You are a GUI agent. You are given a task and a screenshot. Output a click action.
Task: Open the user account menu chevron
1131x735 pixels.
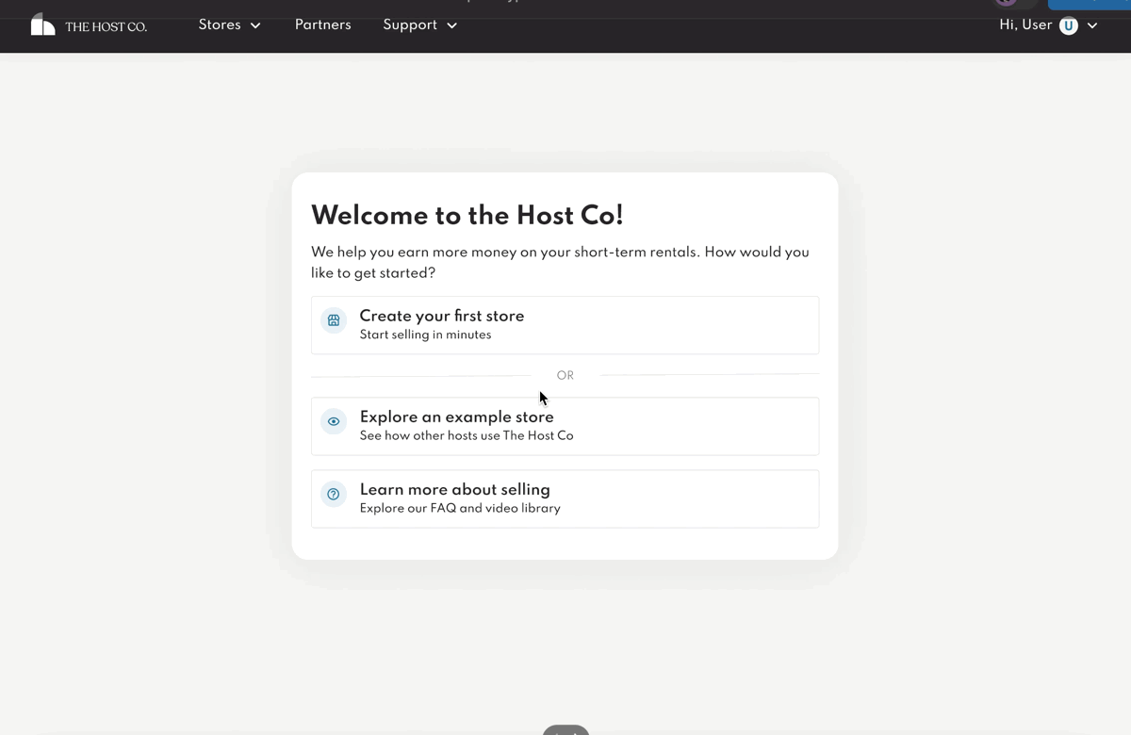(1092, 25)
